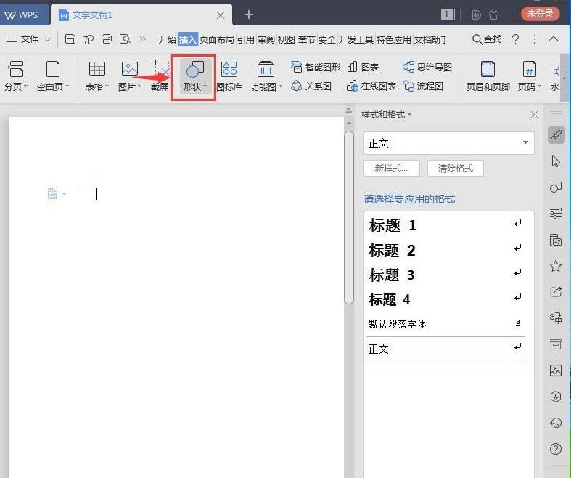The height and width of the screenshot is (478, 571).
Task: Expand more quick access tools chevron
Action: [x=143, y=39]
